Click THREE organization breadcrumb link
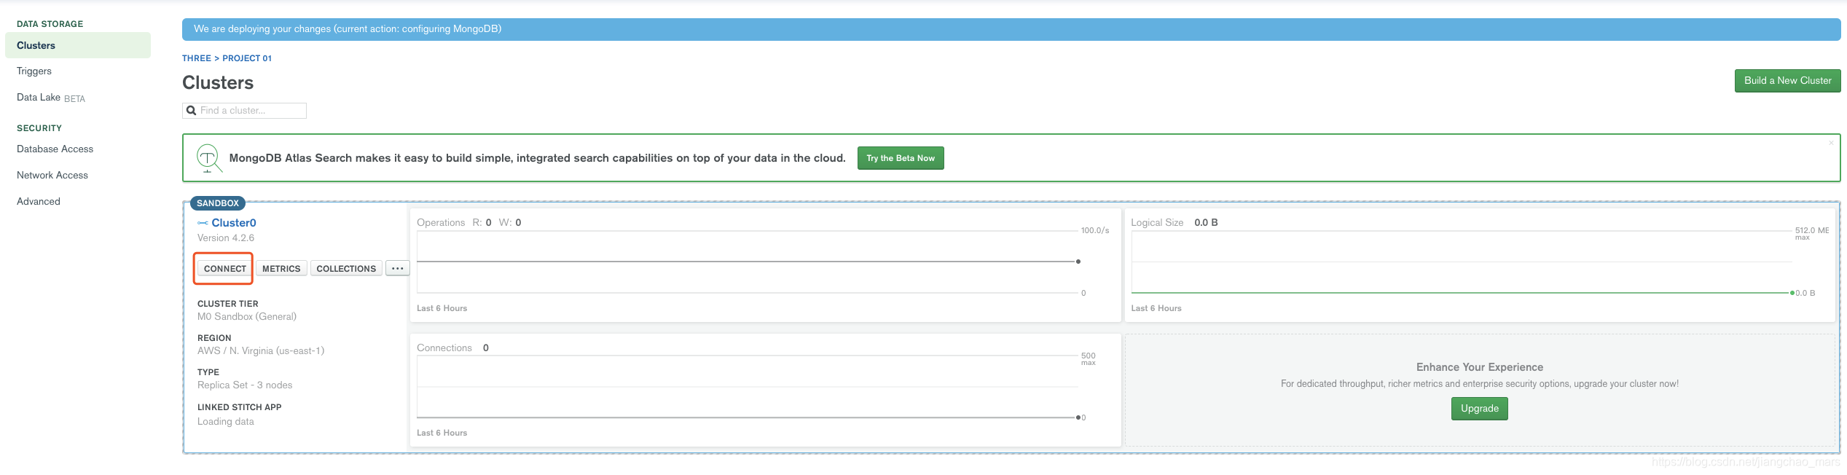 (197, 58)
